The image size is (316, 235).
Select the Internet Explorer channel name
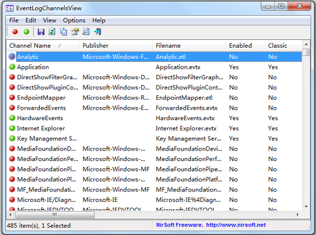41,129
